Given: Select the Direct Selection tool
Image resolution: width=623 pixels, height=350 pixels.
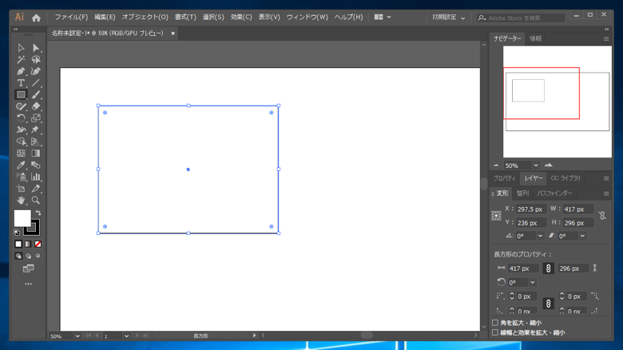Looking at the screenshot, I should pyautogui.click(x=36, y=48).
